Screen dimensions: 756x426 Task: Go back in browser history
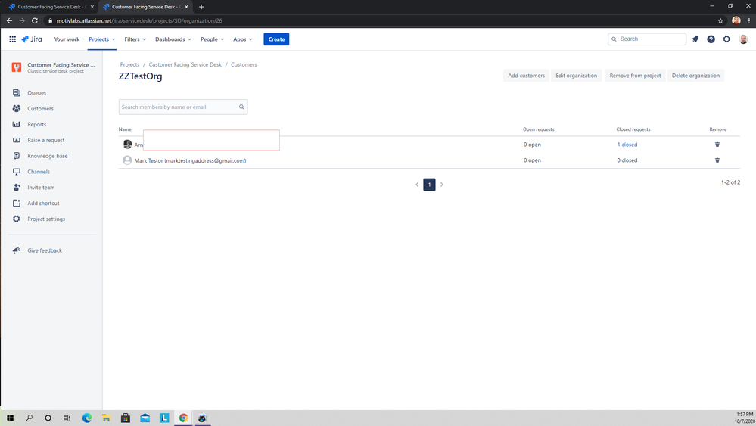(x=9, y=20)
